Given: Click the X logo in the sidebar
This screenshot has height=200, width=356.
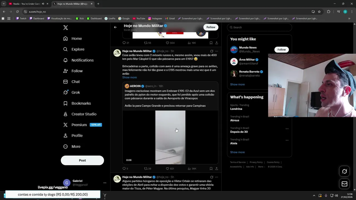Looking at the screenshot, I should point(66,27).
